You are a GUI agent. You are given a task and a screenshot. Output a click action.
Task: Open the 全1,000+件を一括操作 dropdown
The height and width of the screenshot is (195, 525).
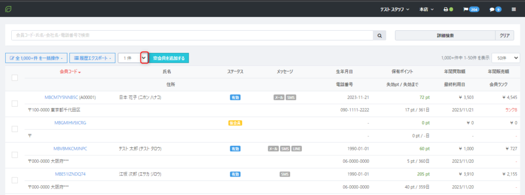[36, 58]
